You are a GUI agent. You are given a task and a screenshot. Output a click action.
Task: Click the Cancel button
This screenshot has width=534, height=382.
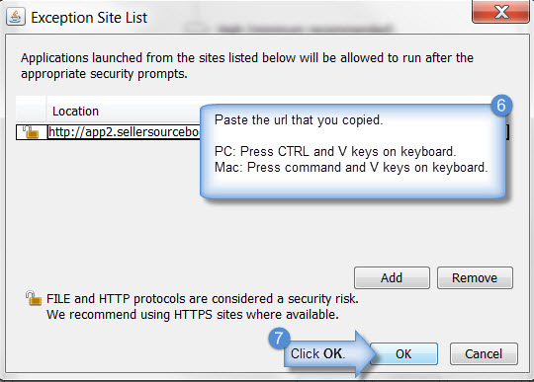click(484, 353)
